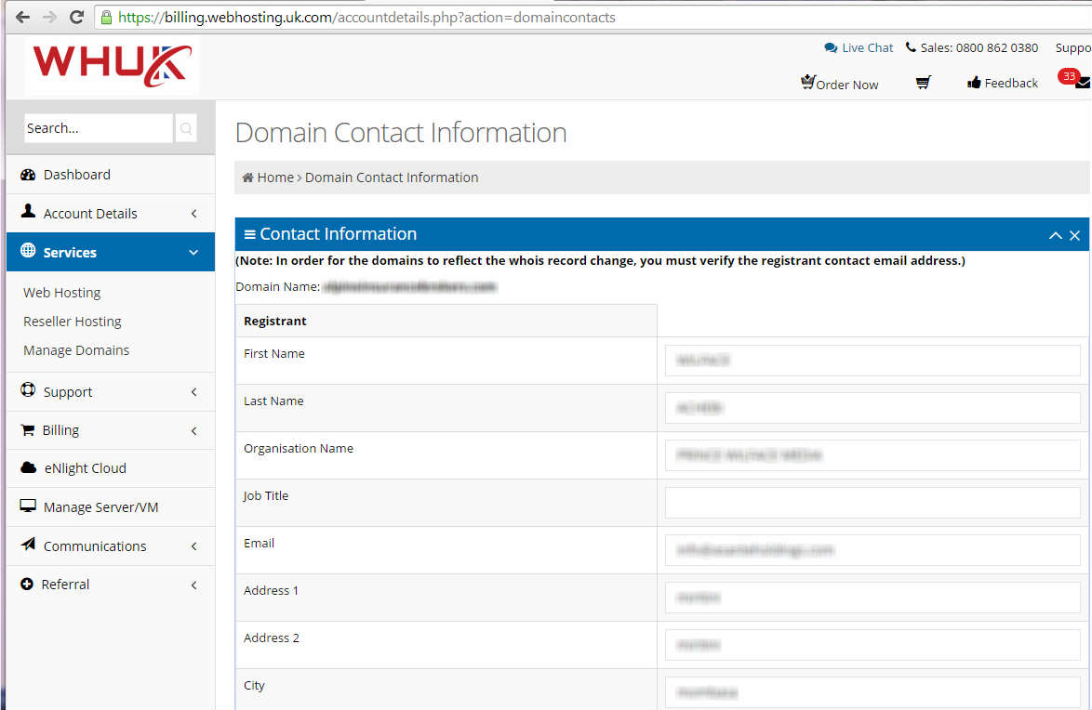This screenshot has width=1092, height=710.
Task: Click the Feedback thumbs-up link
Action: [1002, 84]
